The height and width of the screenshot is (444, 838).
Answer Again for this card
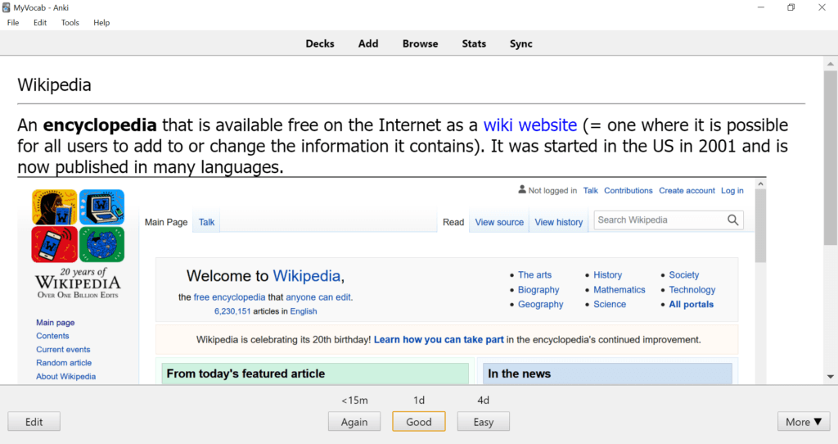354,422
